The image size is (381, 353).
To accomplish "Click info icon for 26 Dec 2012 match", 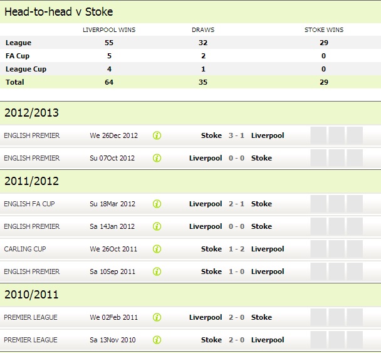I will [157, 135].
